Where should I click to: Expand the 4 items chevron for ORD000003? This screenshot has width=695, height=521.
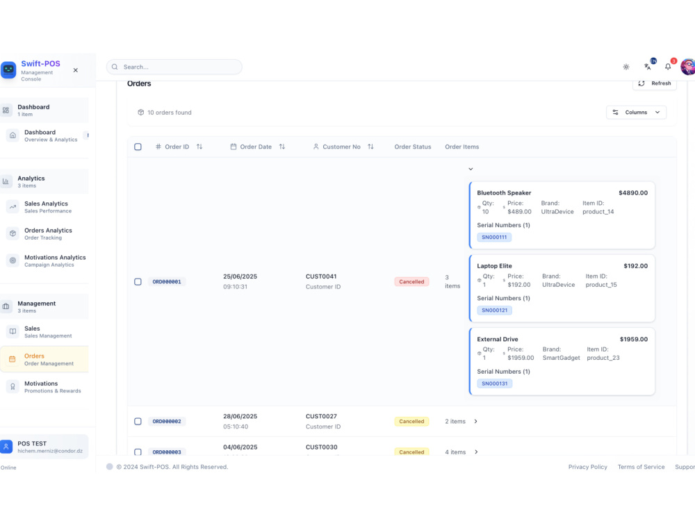pos(476,452)
